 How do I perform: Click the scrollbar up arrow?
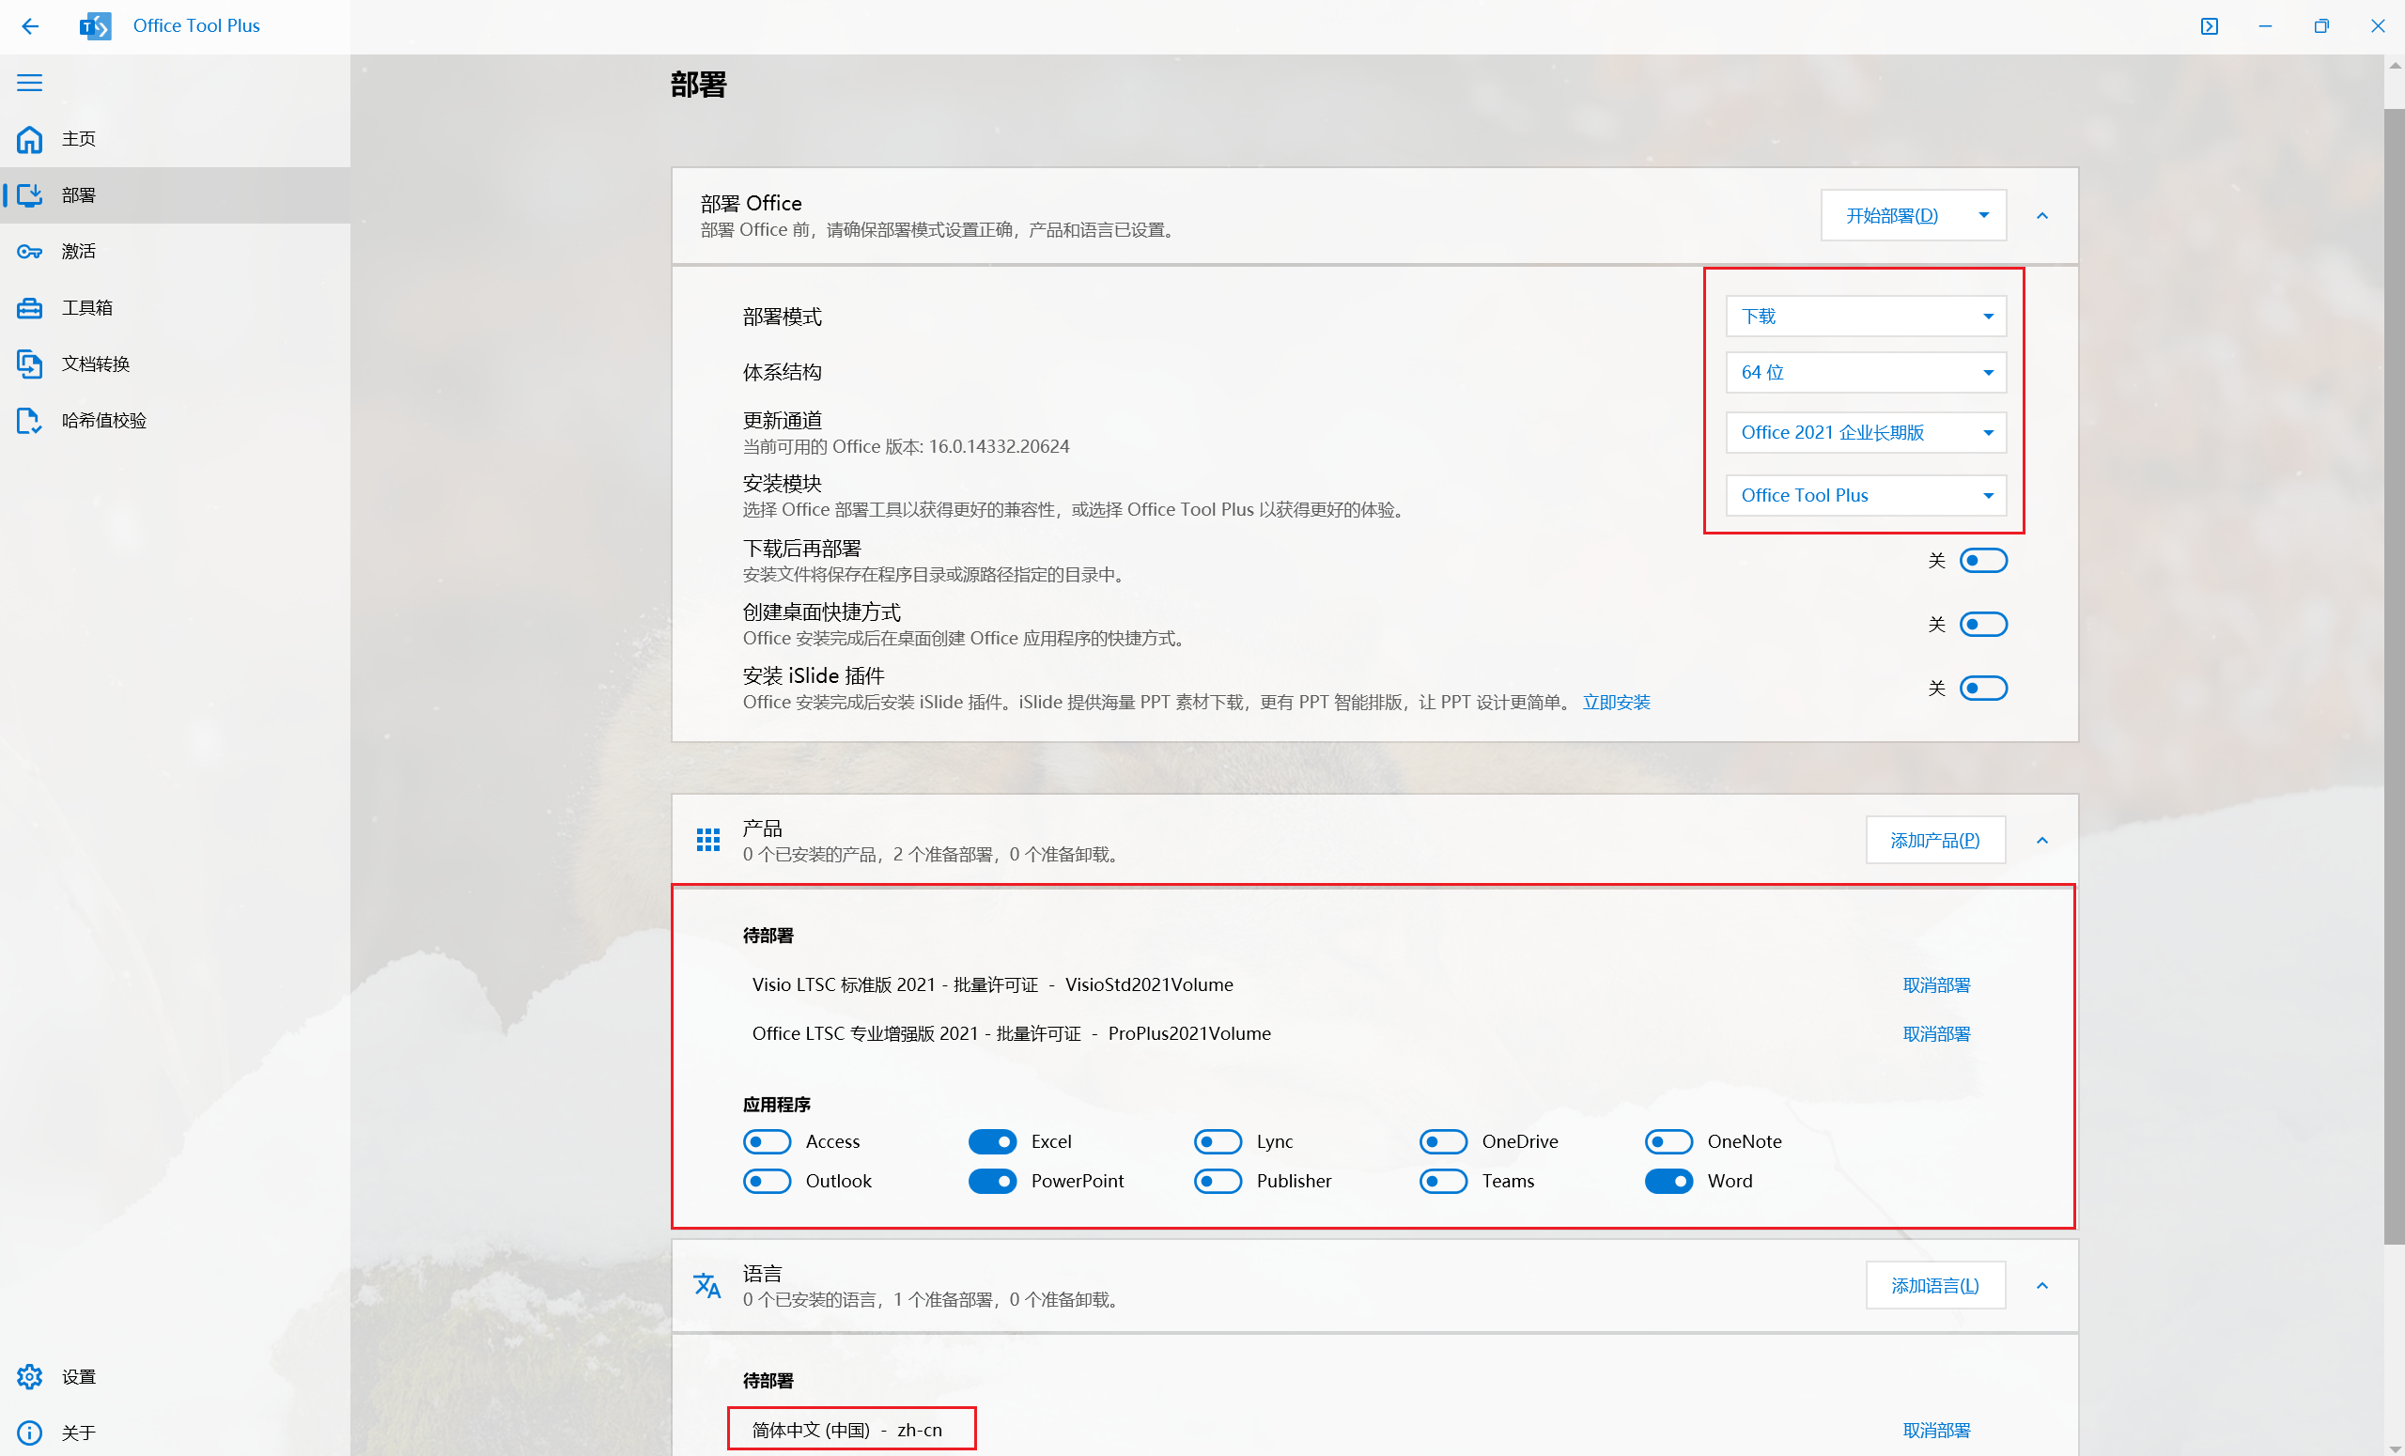coord(2394,67)
